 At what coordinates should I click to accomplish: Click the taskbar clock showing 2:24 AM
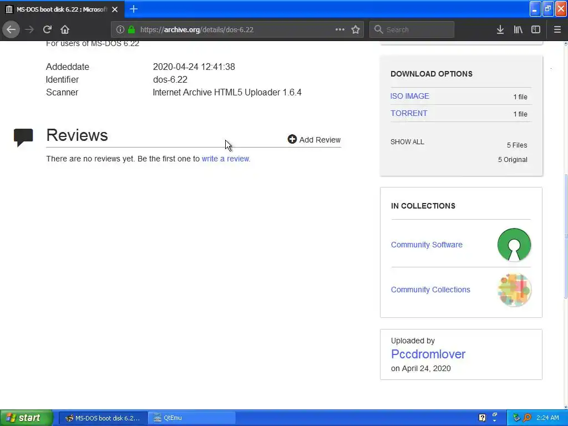tap(547, 418)
